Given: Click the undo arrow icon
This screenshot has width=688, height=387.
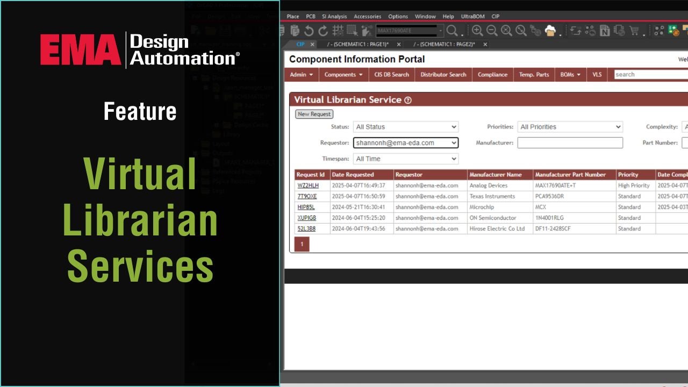Looking at the screenshot, I should [309, 31].
